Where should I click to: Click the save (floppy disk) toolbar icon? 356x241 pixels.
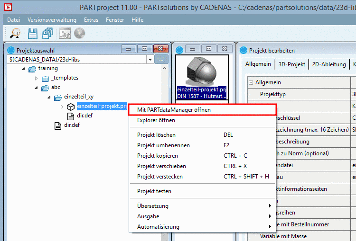33,34
